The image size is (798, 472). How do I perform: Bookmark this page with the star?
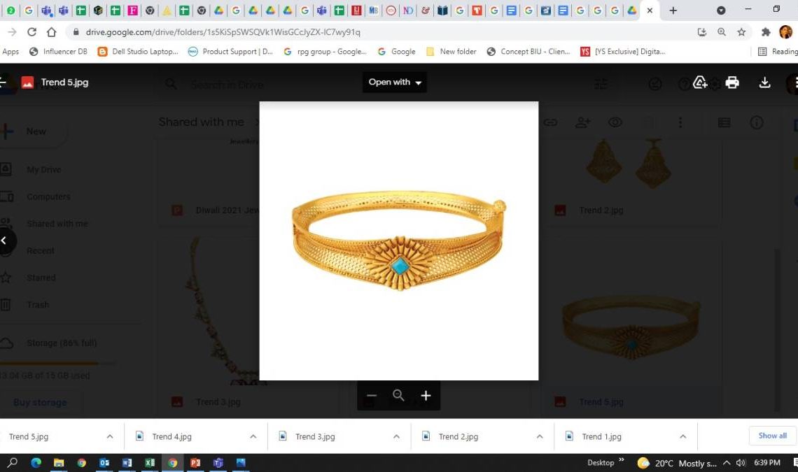pos(741,32)
